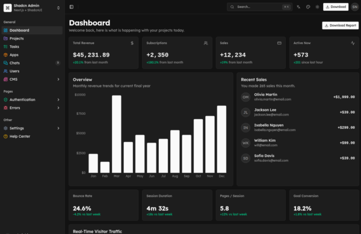Click the Real-Time Visitor Traffic heading
The width and height of the screenshot is (361, 234).
click(x=97, y=232)
